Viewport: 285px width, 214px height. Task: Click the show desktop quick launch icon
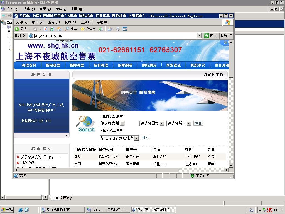pos(27,210)
